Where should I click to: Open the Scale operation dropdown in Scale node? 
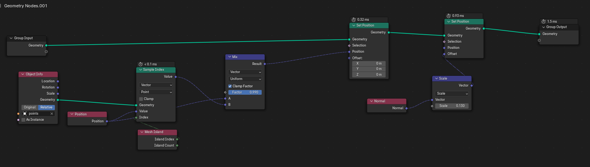pyautogui.click(x=452, y=94)
